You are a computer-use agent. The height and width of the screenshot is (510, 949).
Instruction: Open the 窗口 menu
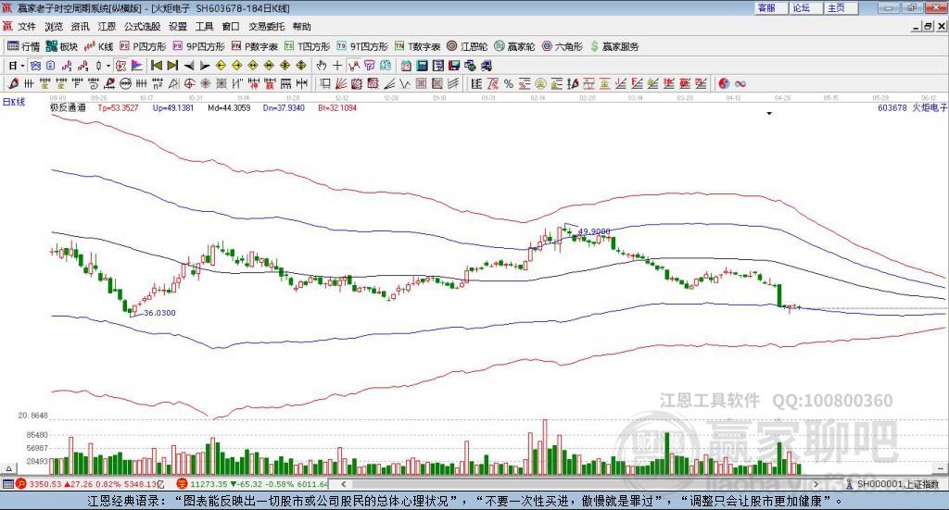(x=231, y=27)
